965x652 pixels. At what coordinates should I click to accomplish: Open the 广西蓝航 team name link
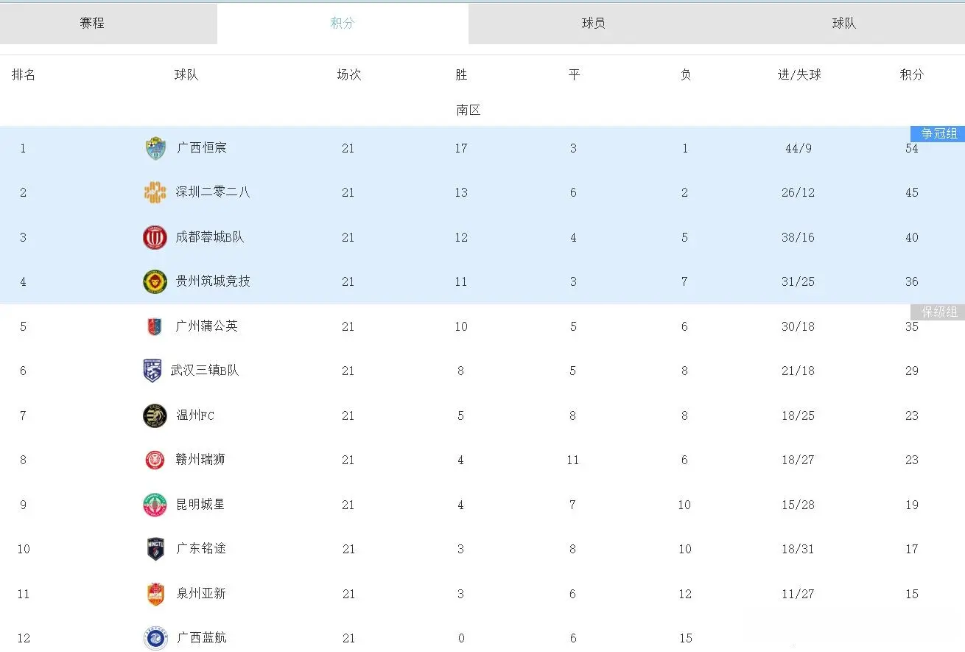click(202, 638)
